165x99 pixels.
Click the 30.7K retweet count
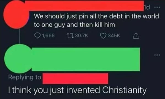point(81,35)
